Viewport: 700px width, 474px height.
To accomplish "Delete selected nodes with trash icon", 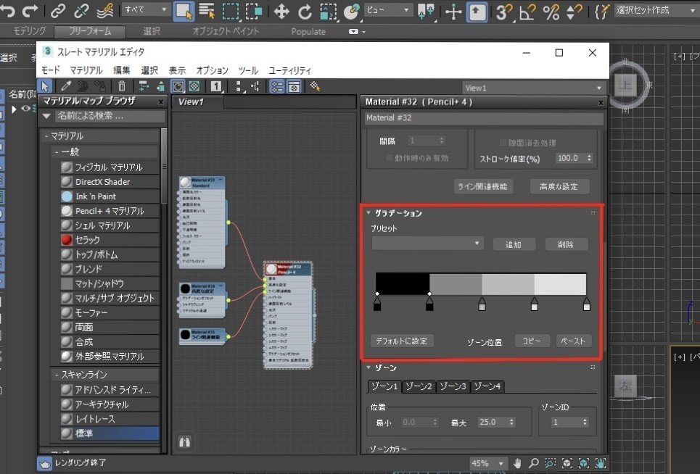I will (121, 86).
